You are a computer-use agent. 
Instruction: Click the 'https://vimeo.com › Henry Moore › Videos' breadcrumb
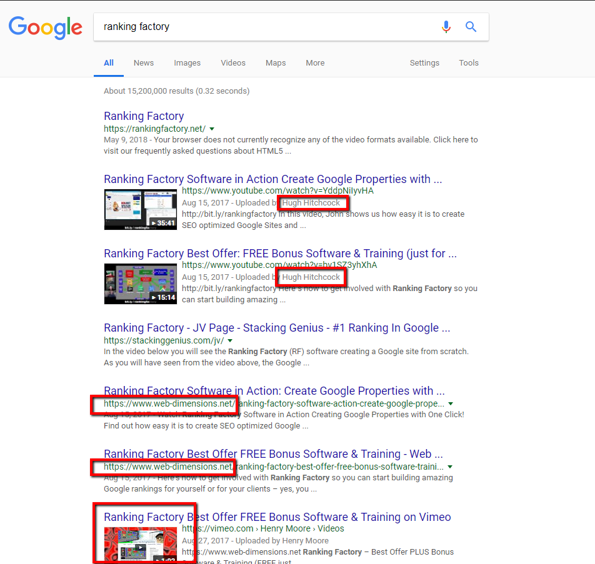pyautogui.click(x=263, y=529)
